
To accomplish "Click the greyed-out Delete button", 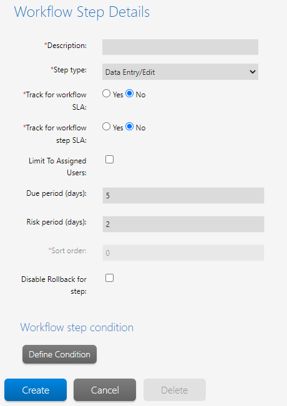I will coord(175,390).
